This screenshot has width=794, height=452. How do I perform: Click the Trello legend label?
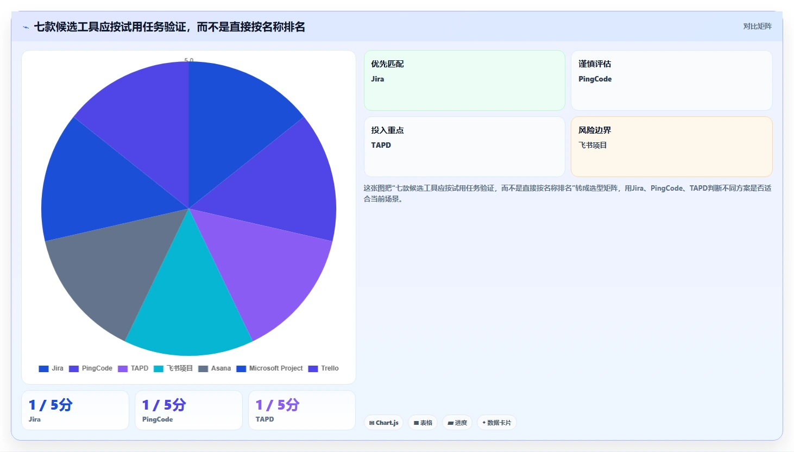point(330,368)
